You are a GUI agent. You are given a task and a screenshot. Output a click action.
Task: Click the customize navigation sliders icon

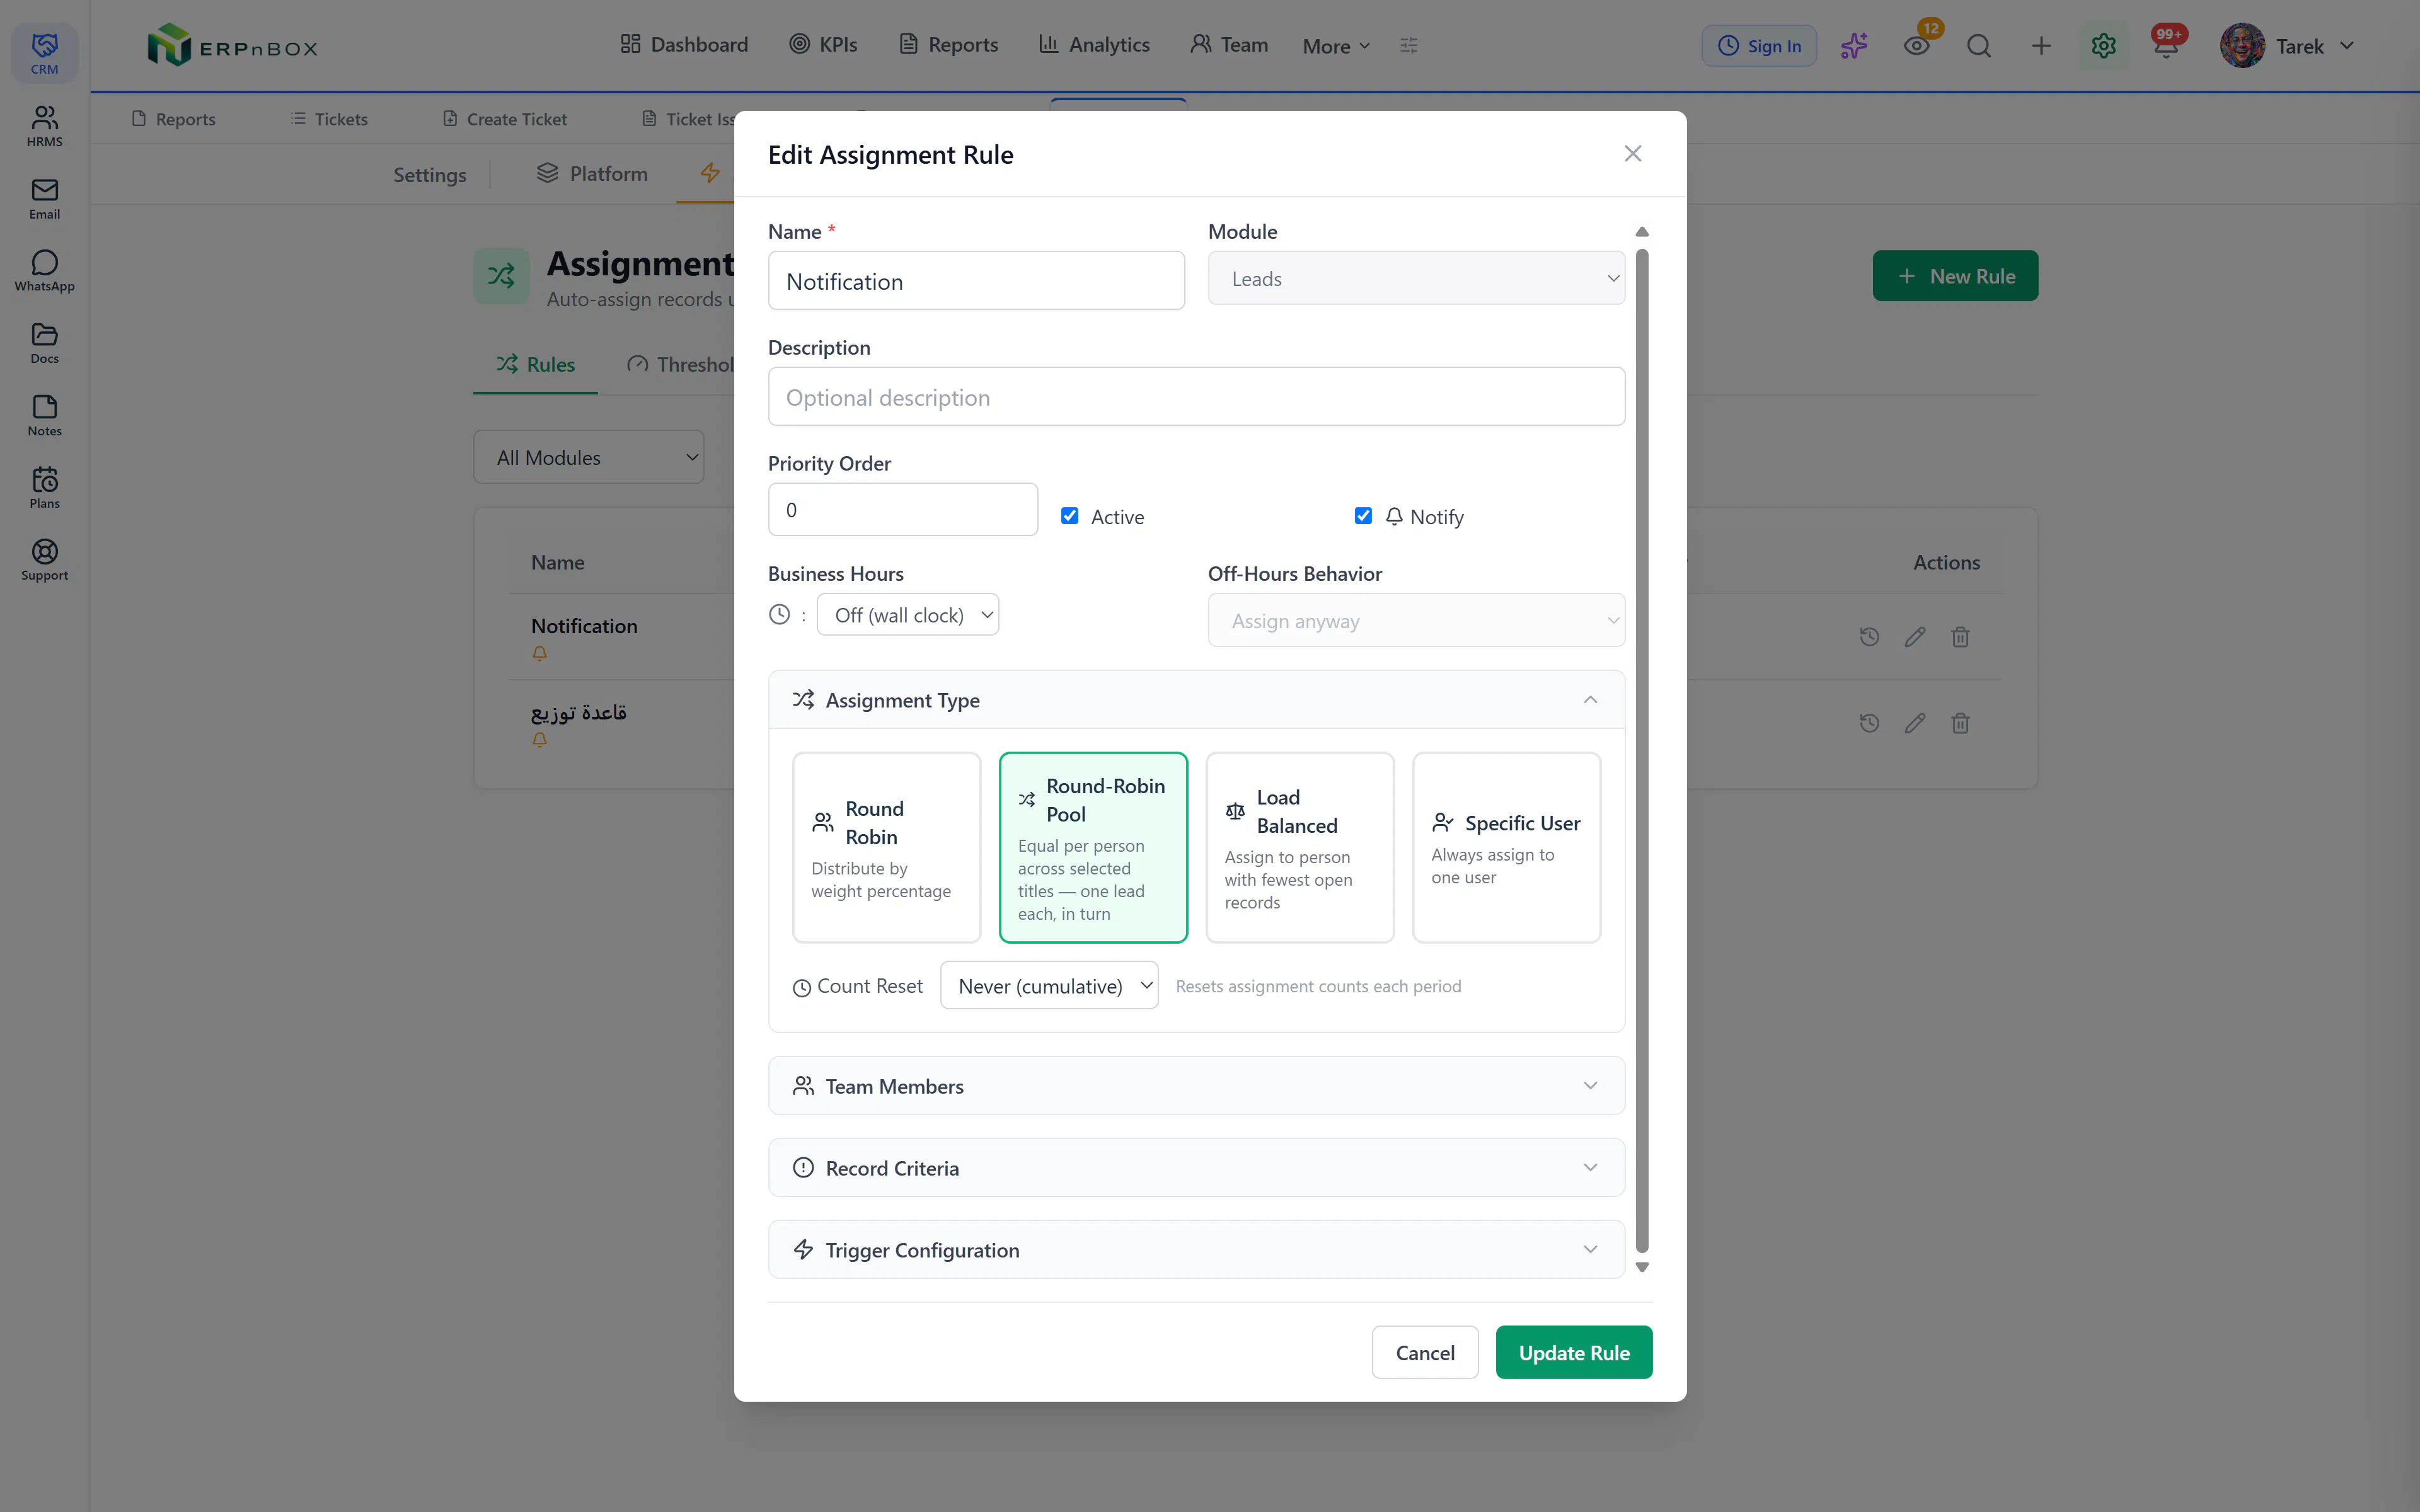point(1409,45)
